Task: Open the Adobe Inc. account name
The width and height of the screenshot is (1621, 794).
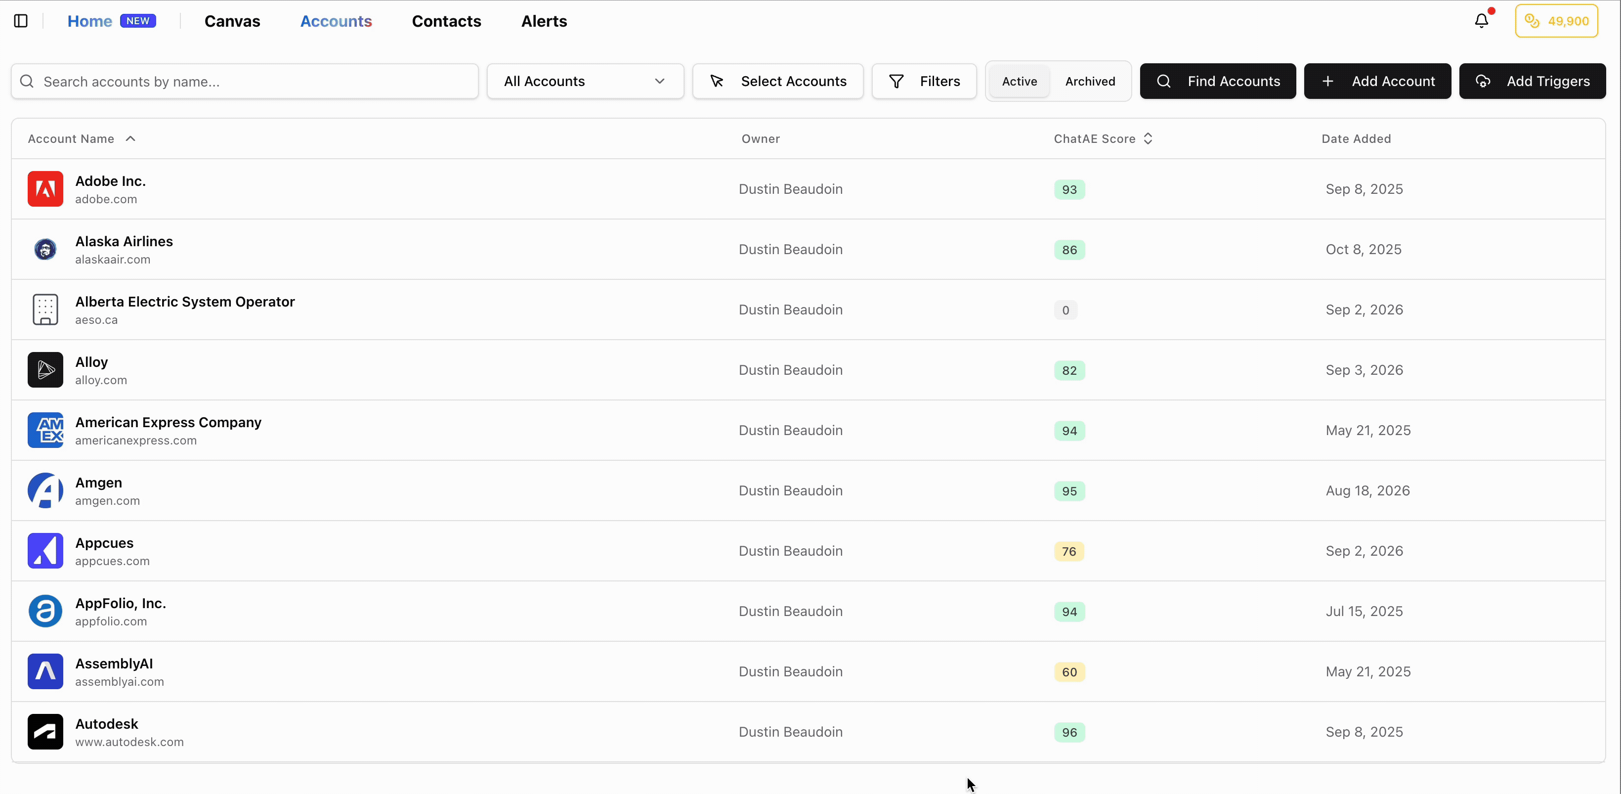Action: [x=110, y=181]
